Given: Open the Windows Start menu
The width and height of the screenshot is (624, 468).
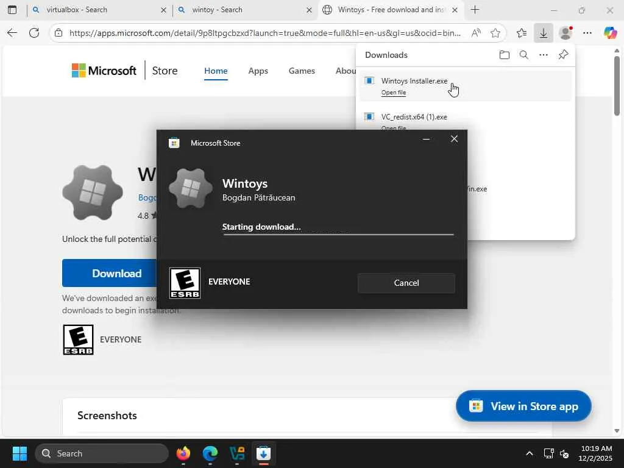Looking at the screenshot, I should (19, 453).
